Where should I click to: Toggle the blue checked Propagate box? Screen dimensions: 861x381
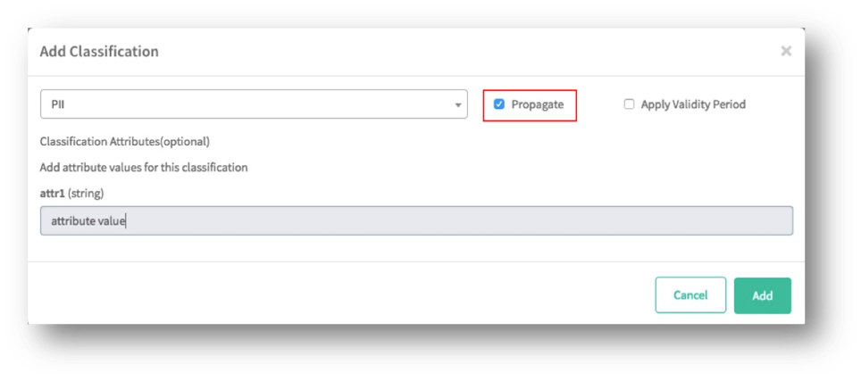point(498,104)
